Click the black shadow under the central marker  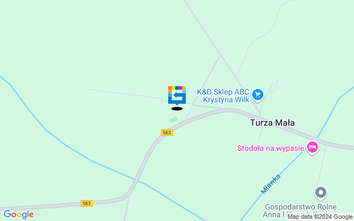click(177, 109)
